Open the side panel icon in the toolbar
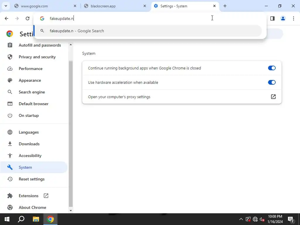The image size is (300, 225). click(272, 18)
